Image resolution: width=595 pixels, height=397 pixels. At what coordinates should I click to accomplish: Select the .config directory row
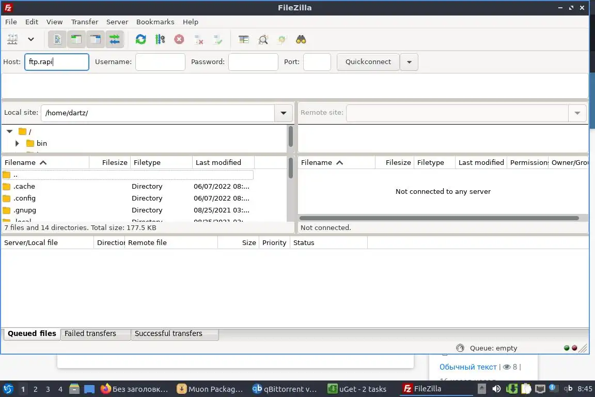[128, 198]
